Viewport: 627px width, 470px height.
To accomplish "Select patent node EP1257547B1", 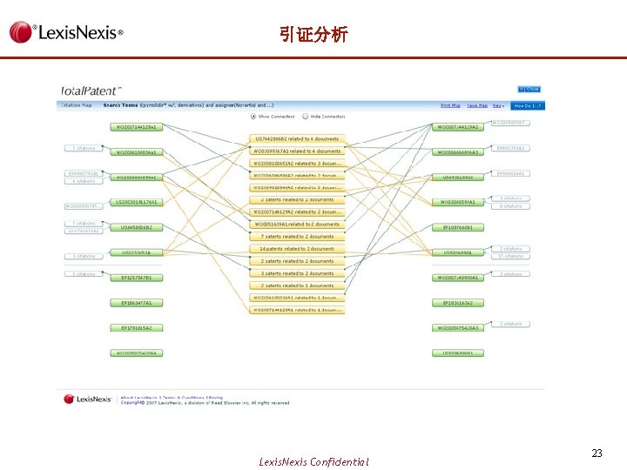I will 137,278.
